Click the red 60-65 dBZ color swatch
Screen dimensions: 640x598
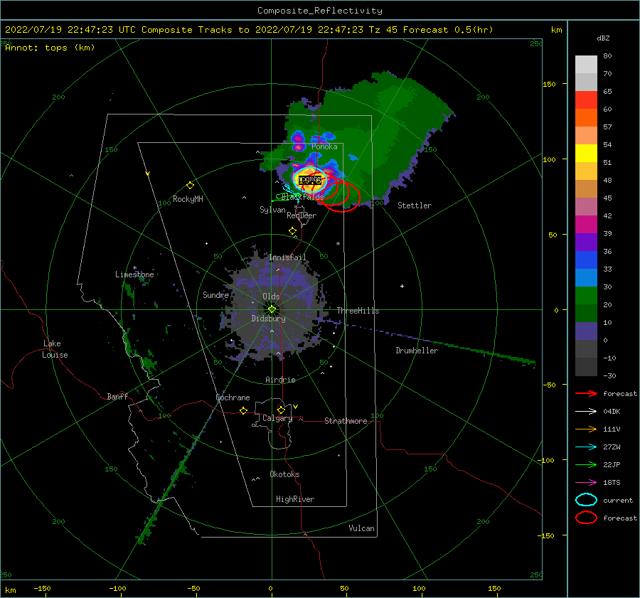[x=586, y=100]
